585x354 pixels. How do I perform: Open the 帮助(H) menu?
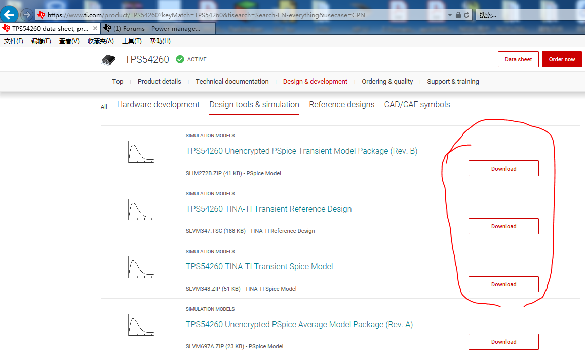pos(160,41)
